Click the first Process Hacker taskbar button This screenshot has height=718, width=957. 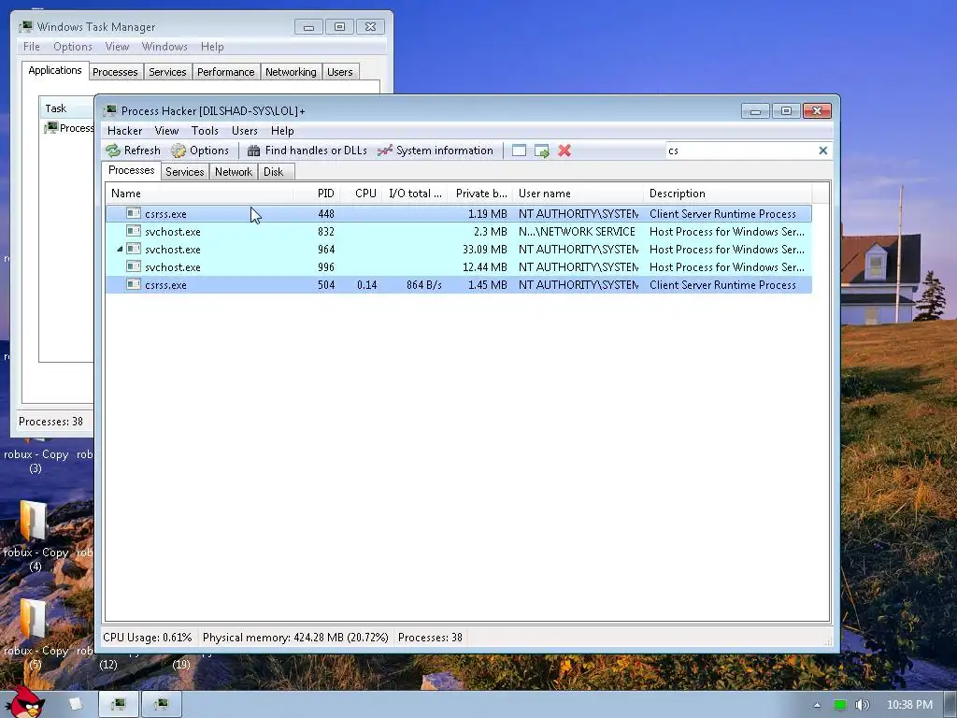point(119,705)
